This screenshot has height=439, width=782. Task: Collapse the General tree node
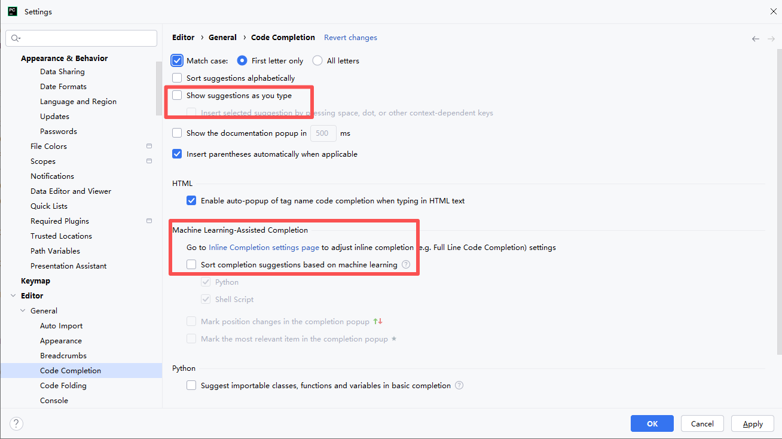[23, 310]
